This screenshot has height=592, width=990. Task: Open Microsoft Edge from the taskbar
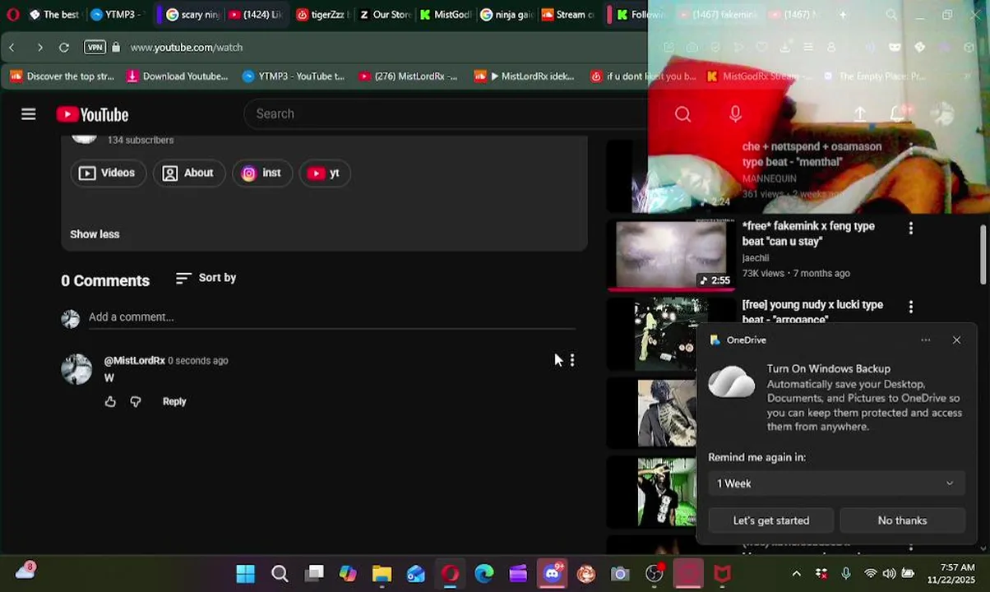click(483, 573)
